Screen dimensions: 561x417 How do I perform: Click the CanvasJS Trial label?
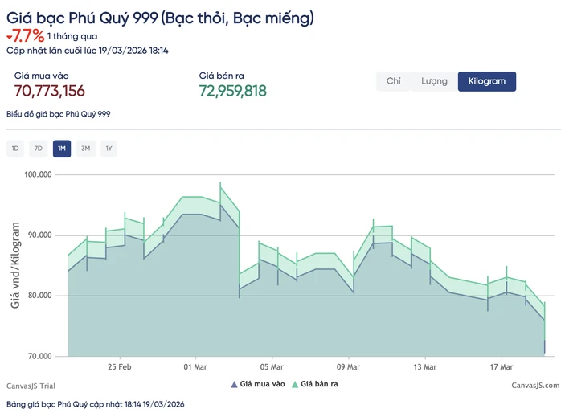click(31, 386)
